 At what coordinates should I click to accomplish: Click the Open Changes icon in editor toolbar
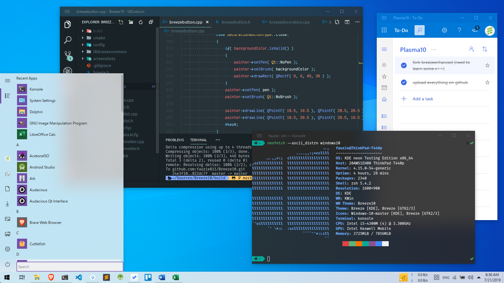[337, 22]
